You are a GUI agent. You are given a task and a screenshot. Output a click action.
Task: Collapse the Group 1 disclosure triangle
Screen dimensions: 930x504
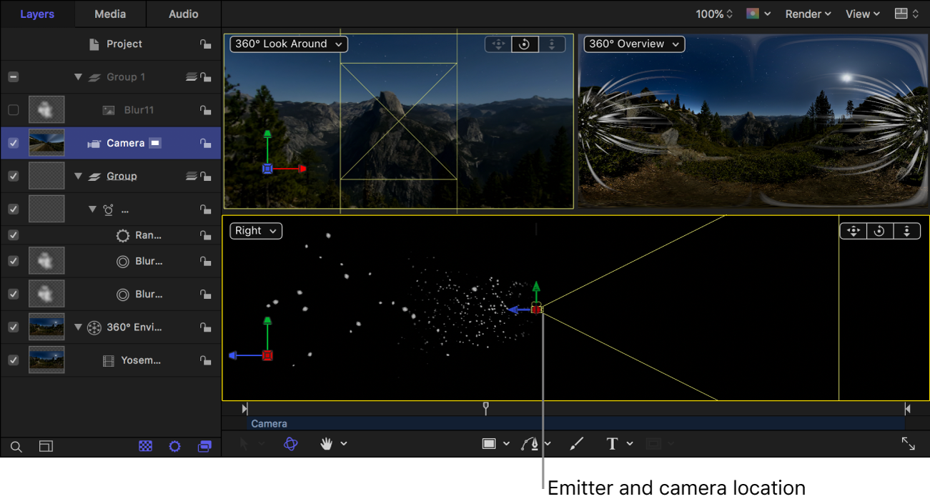pos(78,76)
